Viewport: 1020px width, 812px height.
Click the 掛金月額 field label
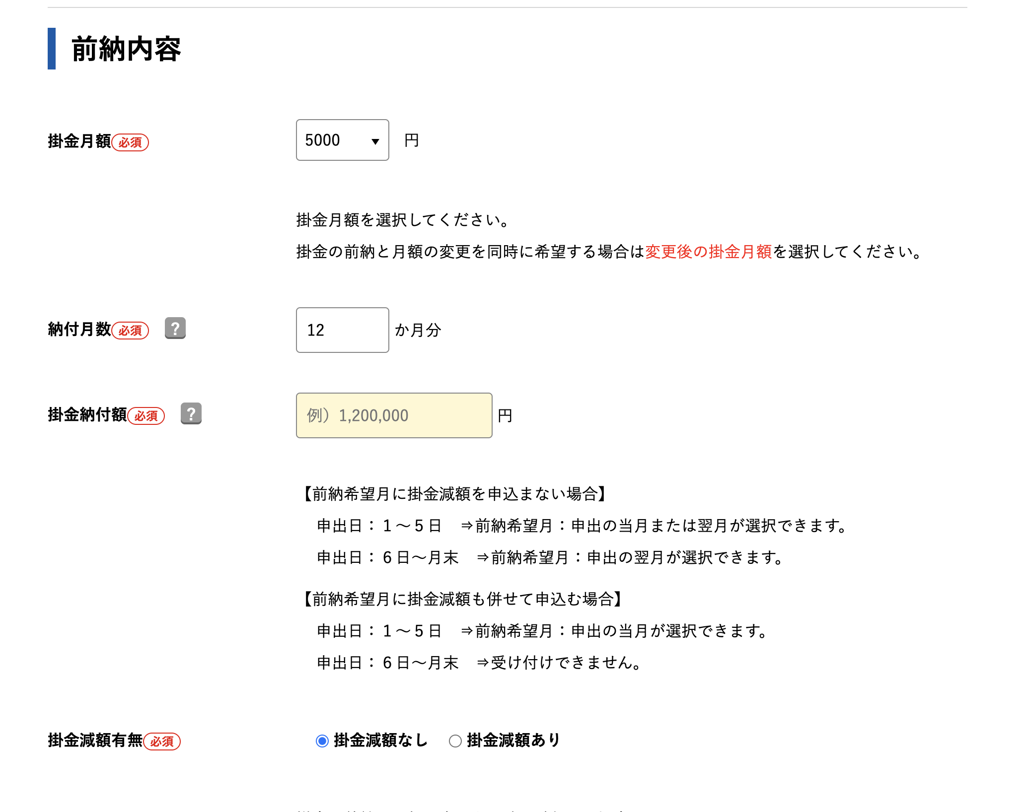79,141
